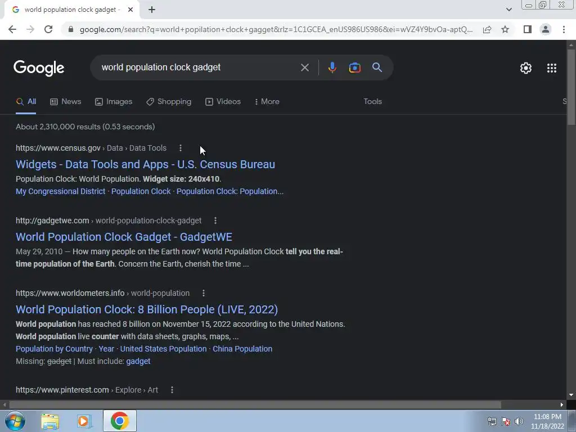The width and height of the screenshot is (576, 432).
Task: Click the Chrome taskbar button
Action: [120, 421]
